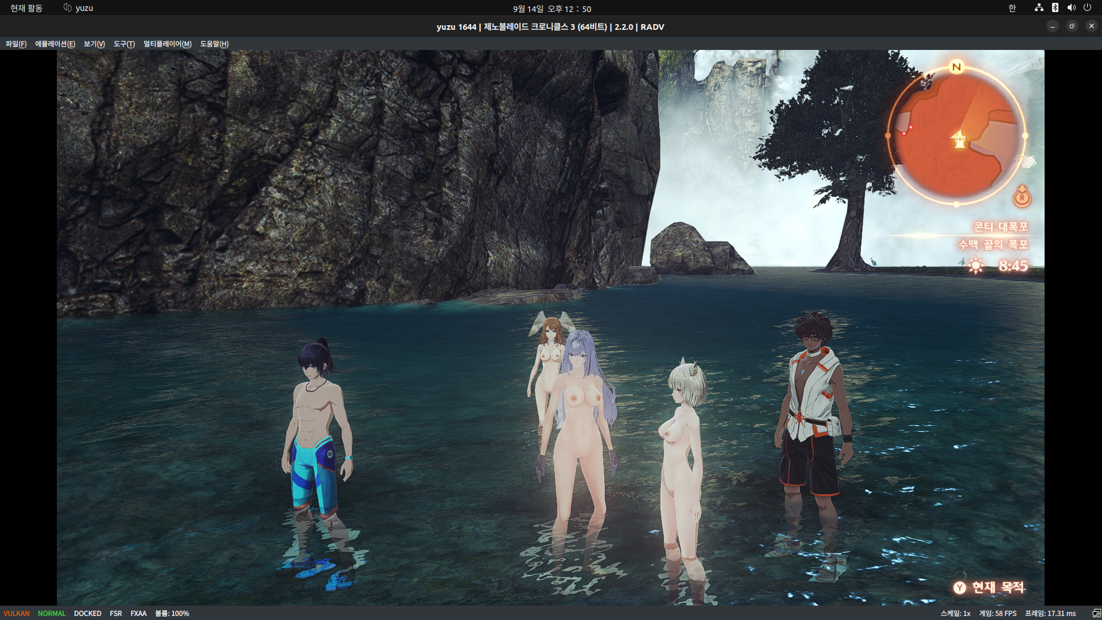
Task: Click the 프레임: 17.31 ms readout
Action: (1050, 613)
